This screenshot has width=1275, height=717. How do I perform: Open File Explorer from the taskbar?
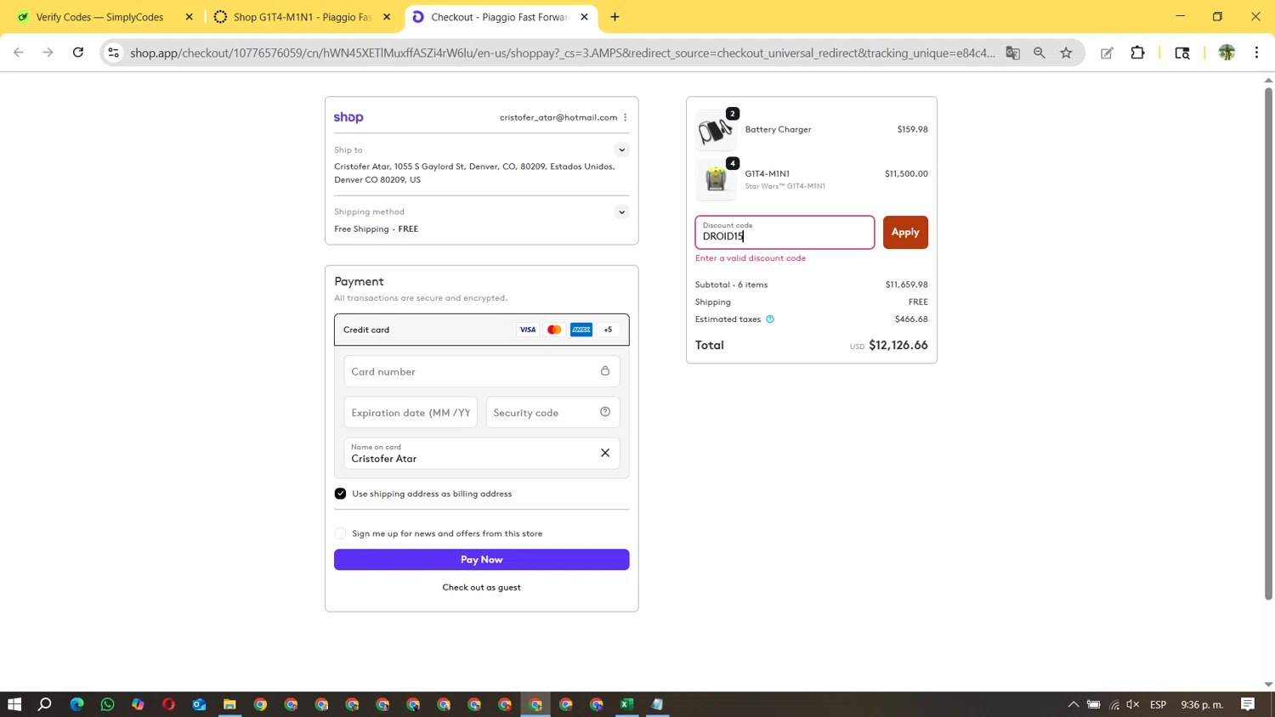pos(229,704)
